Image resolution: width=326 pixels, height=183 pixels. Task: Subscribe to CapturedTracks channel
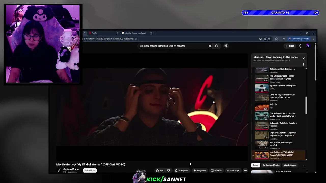tap(90, 170)
